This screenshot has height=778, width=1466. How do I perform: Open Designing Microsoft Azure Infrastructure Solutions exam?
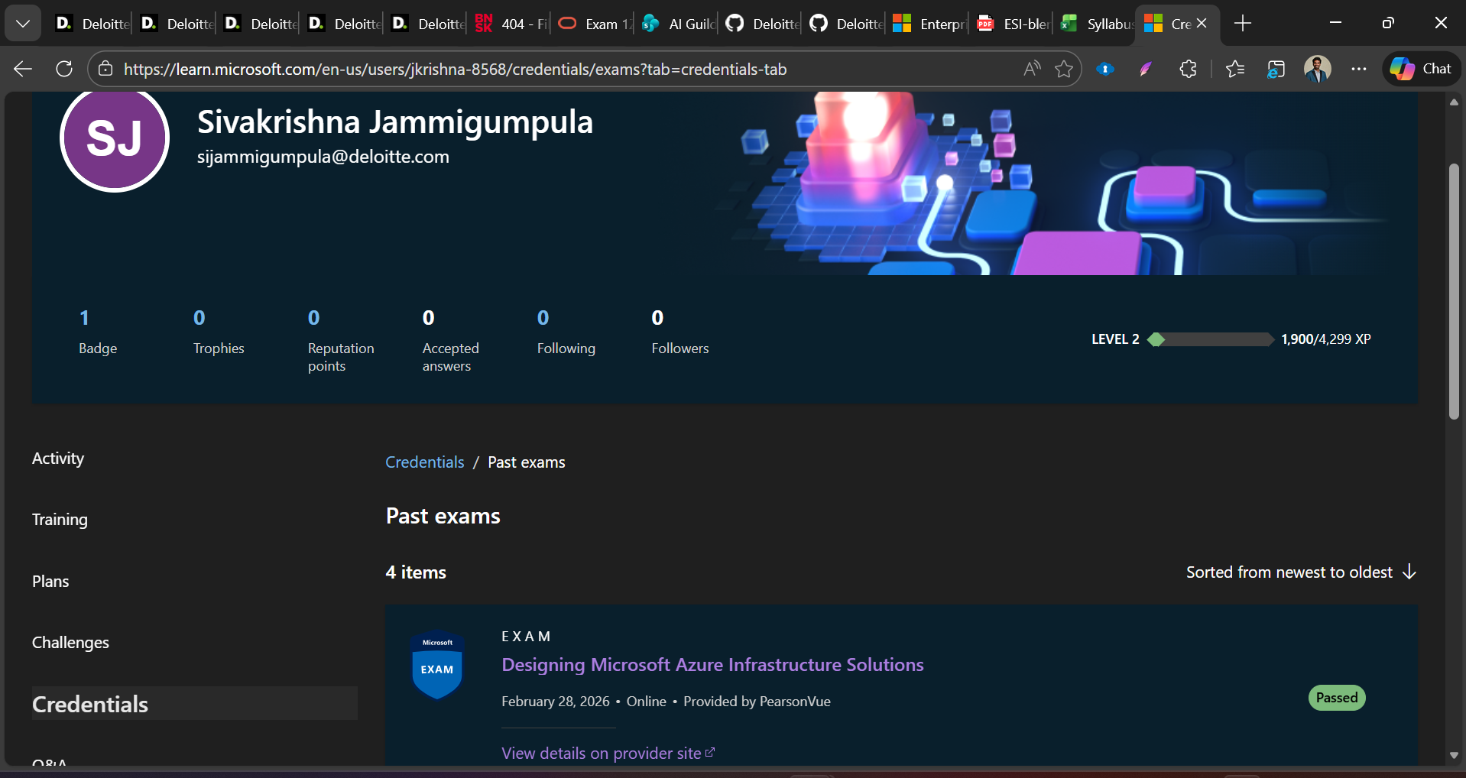coord(712,665)
